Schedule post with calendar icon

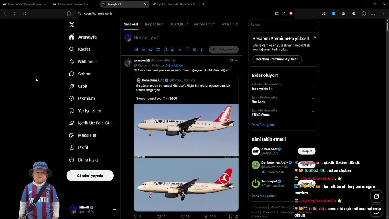coord(173,50)
